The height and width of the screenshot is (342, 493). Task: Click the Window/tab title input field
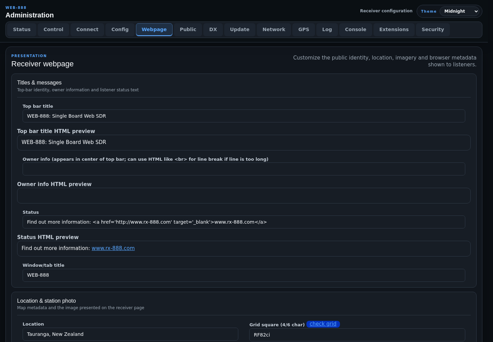pyautogui.click(x=244, y=275)
